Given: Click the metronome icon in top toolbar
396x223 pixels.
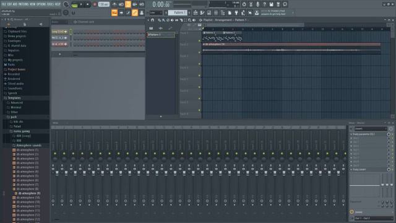Looking at the screenshot, I should pyautogui.click(x=114, y=4).
